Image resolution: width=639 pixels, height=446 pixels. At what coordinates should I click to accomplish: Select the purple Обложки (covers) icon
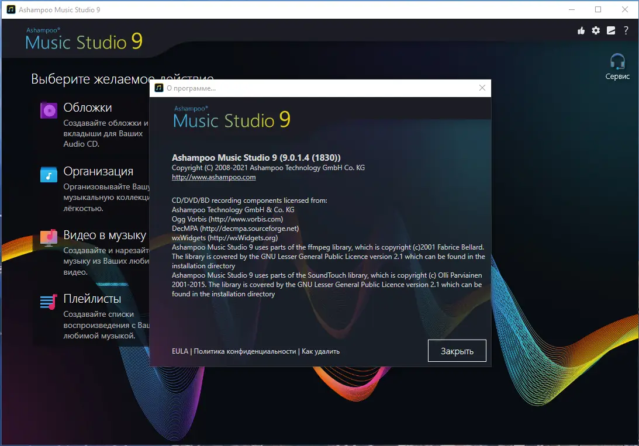47,110
